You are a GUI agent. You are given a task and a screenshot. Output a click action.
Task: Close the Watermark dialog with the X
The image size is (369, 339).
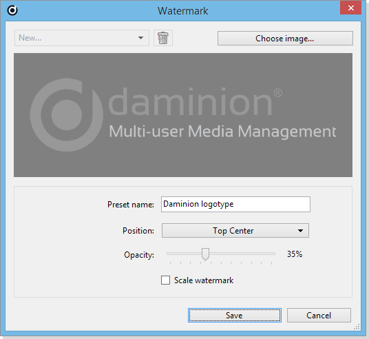(x=350, y=8)
